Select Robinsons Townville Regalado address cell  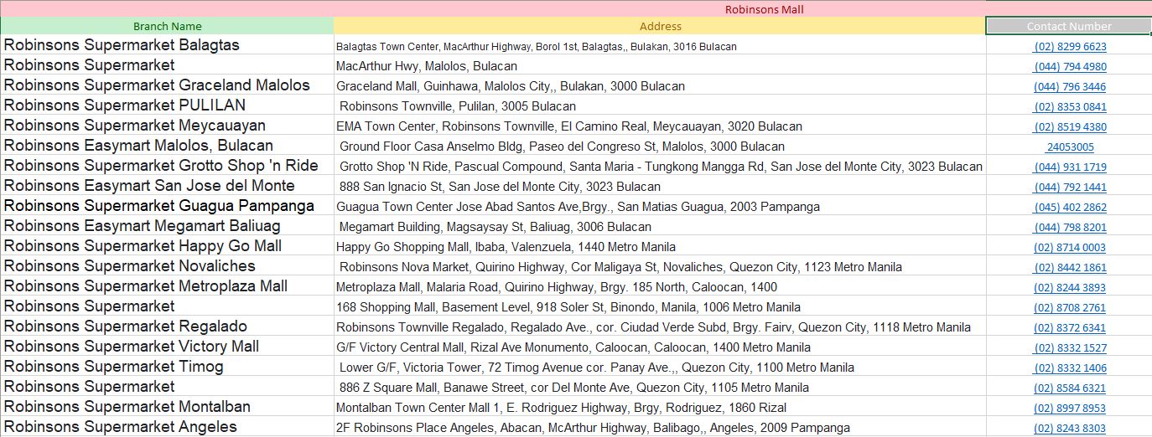coord(660,326)
